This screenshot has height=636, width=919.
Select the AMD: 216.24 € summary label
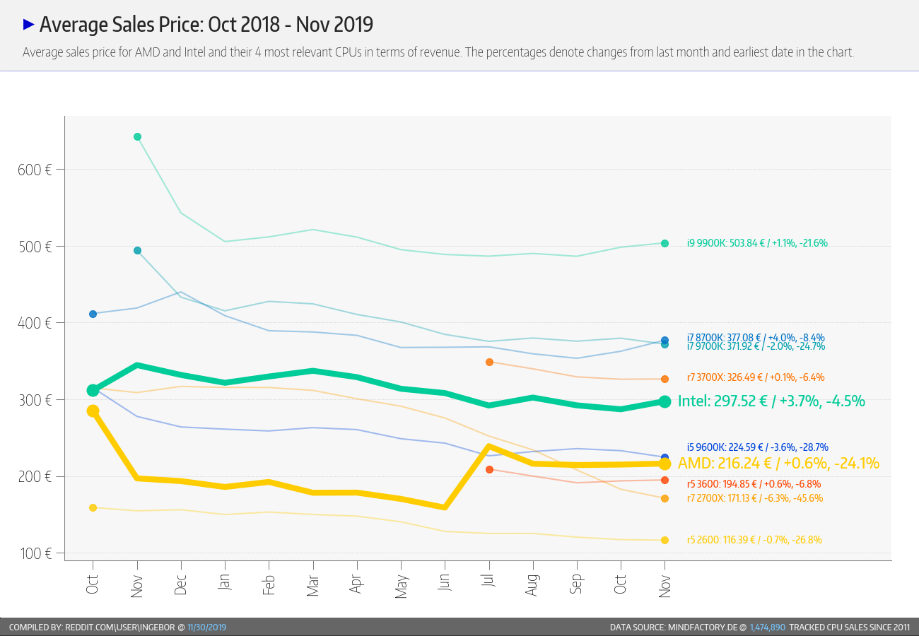tap(778, 464)
